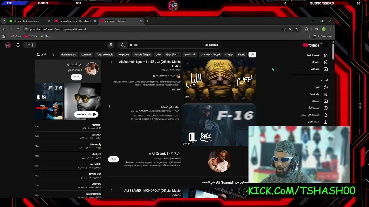Open the Maps bookmark
The height and width of the screenshot is (207, 369).
click(46, 36)
